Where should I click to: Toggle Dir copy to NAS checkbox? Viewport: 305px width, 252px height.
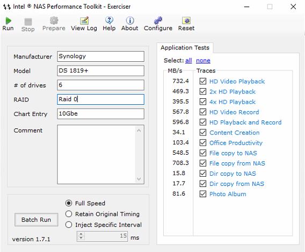203,173
